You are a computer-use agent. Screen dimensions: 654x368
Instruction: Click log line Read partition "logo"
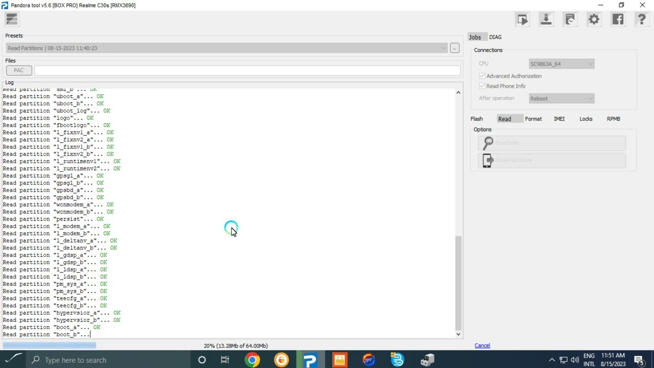click(48, 118)
